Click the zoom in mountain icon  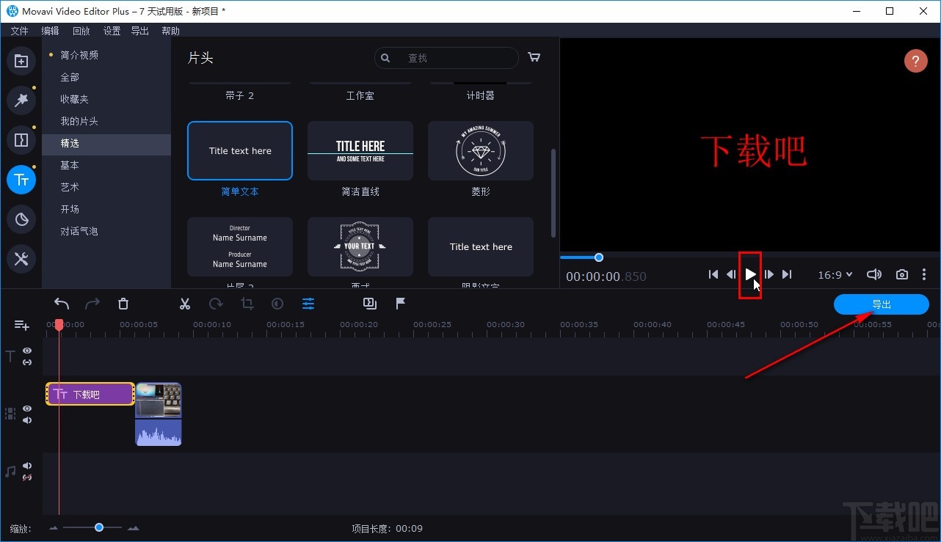coord(133,528)
